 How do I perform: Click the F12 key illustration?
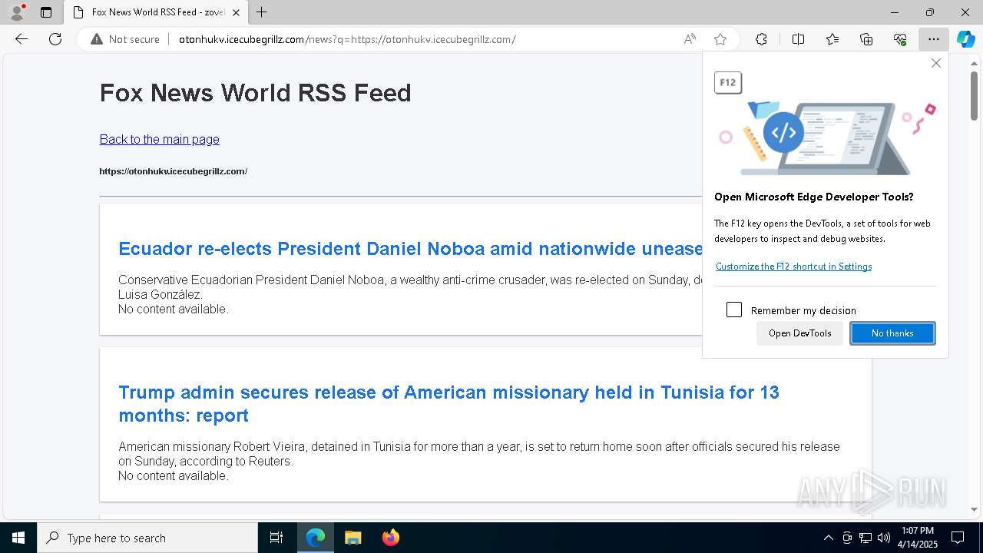coord(728,82)
